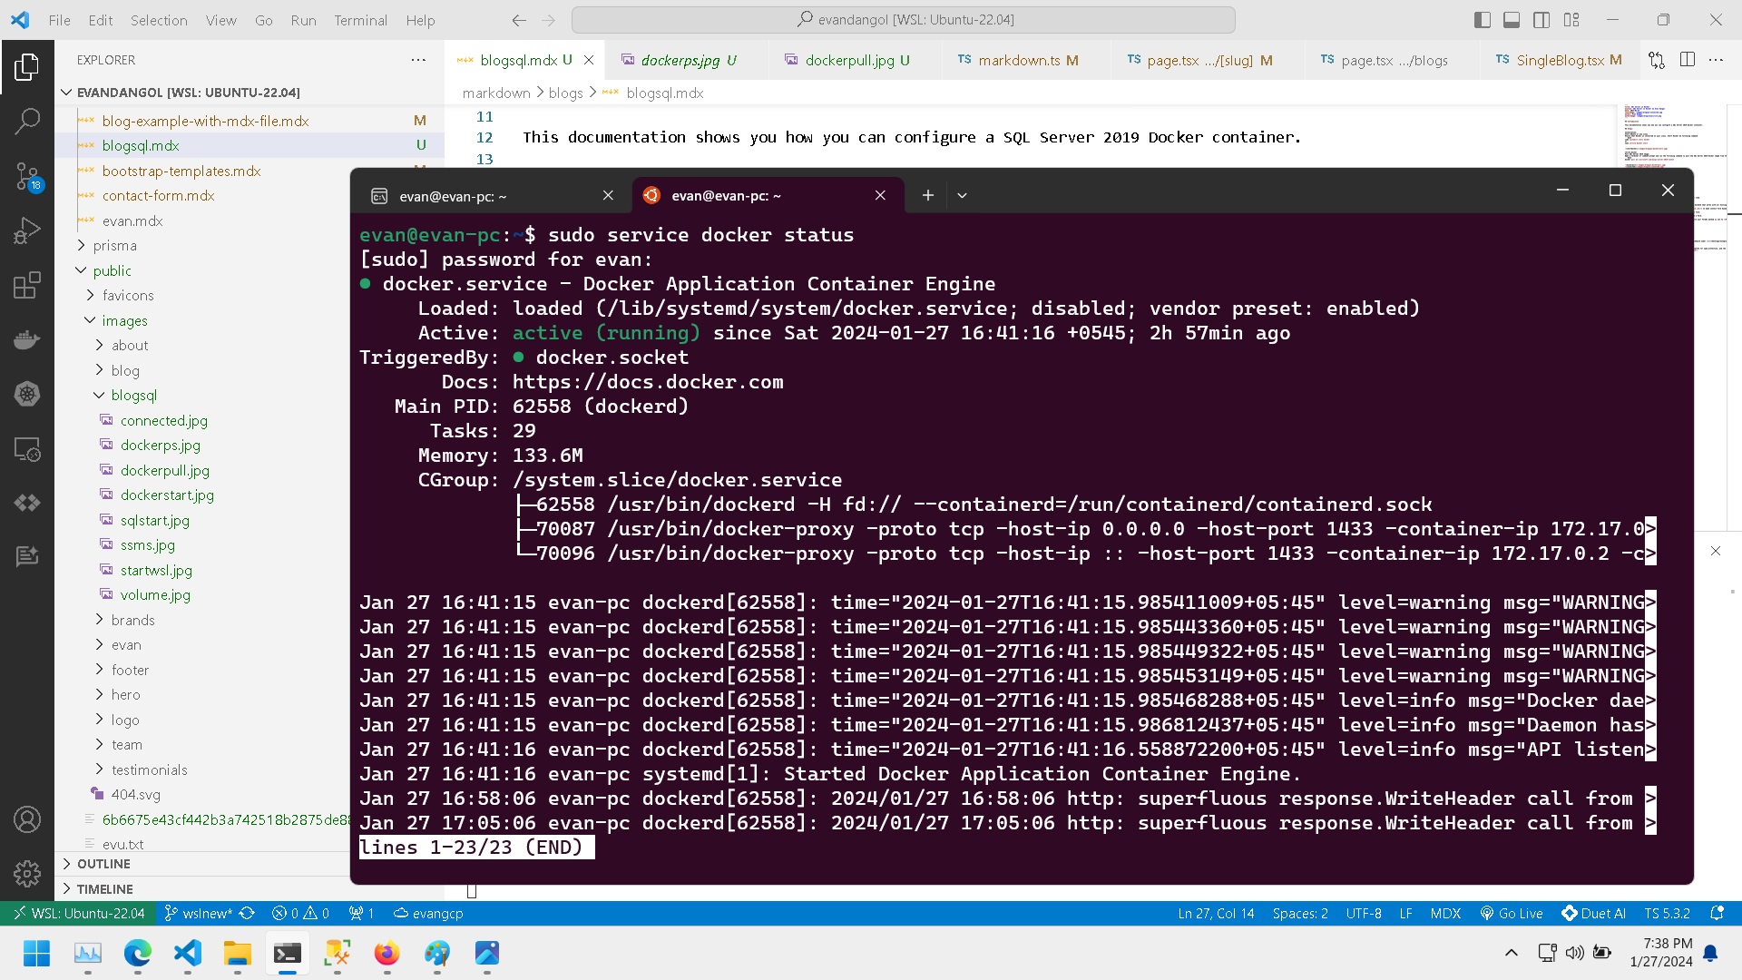
Task: Open Microsoft Edge from the taskbar
Action: coord(138,953)
